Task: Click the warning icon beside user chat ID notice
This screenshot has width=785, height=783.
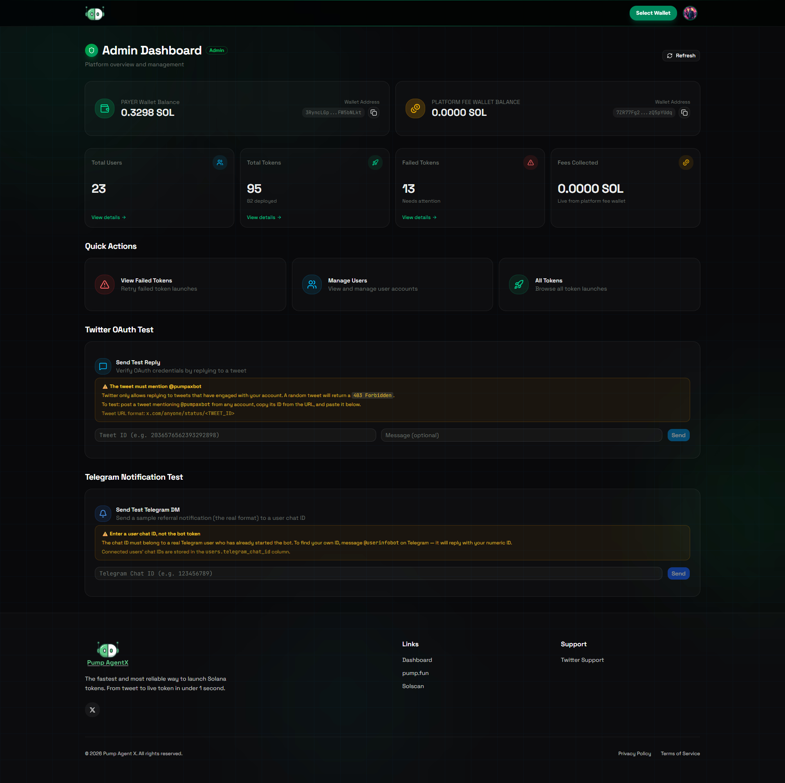Action: [x=105, y=534]
